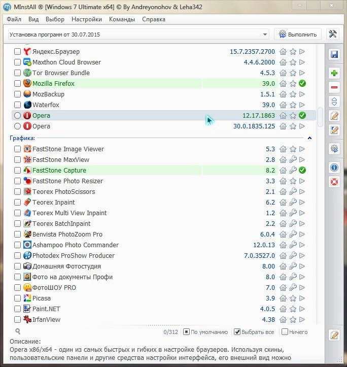
Task: Click the home icon in Mozilla Firefox row
Action: coord(283,84)
